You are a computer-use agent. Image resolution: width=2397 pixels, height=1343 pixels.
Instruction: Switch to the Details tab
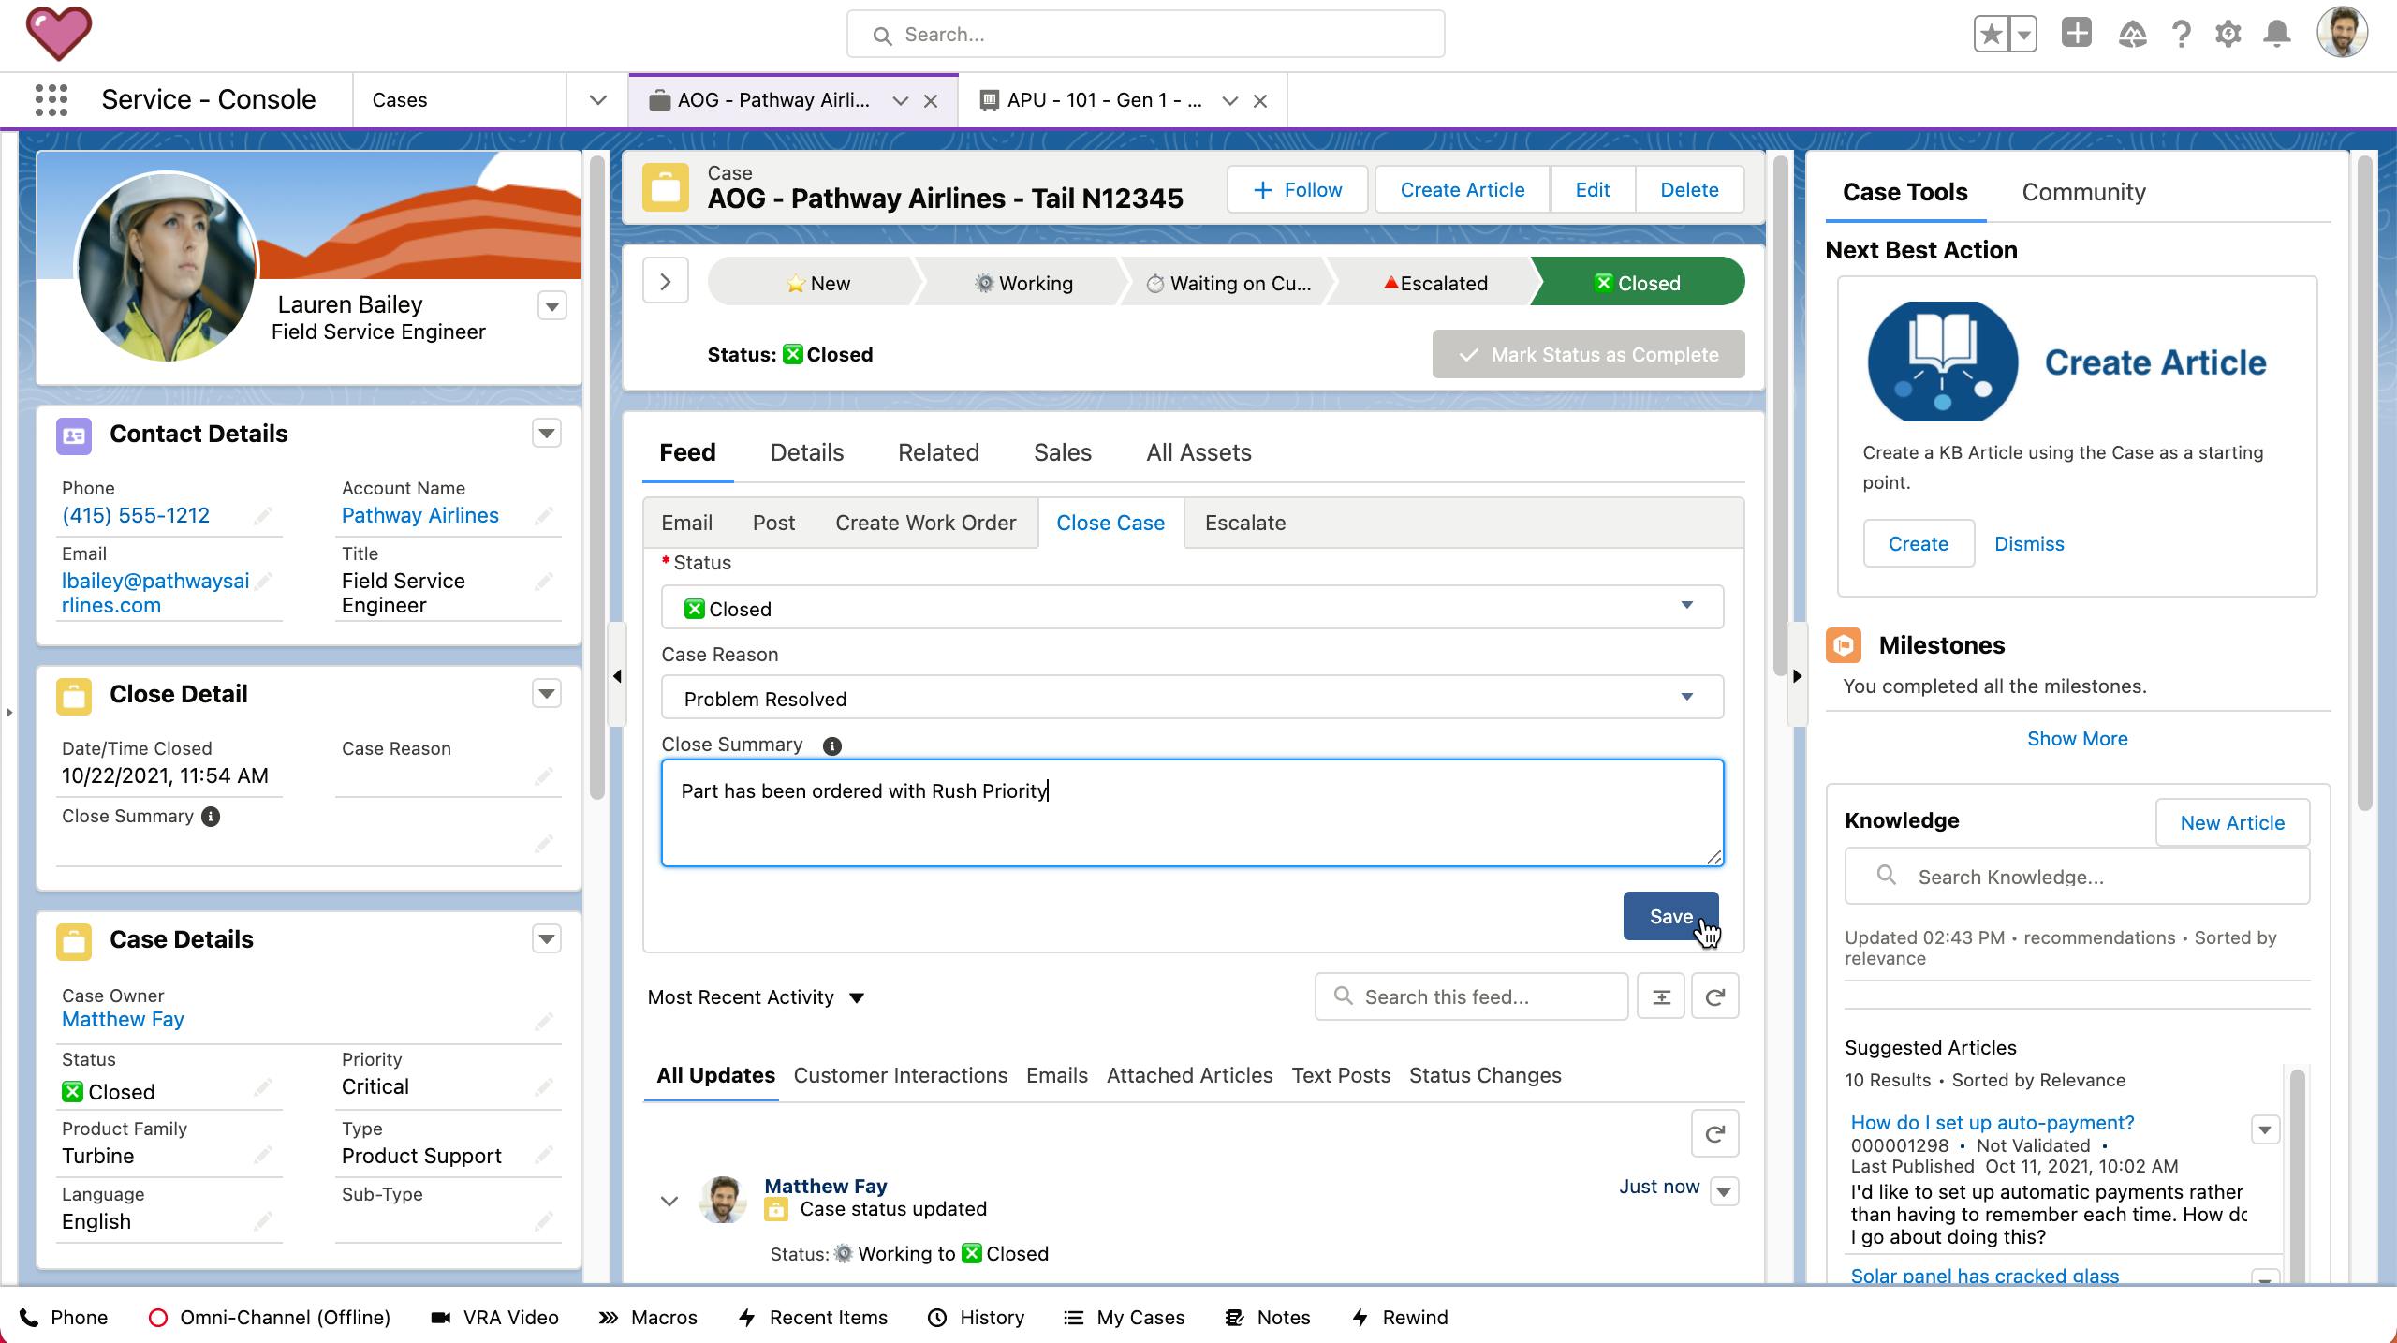click(806, 452)
